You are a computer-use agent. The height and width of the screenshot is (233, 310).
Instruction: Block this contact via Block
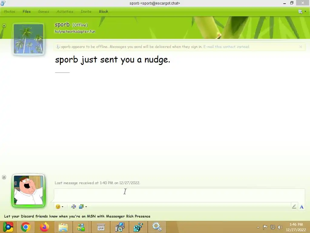pyautogui.click(x=104, y=12)
